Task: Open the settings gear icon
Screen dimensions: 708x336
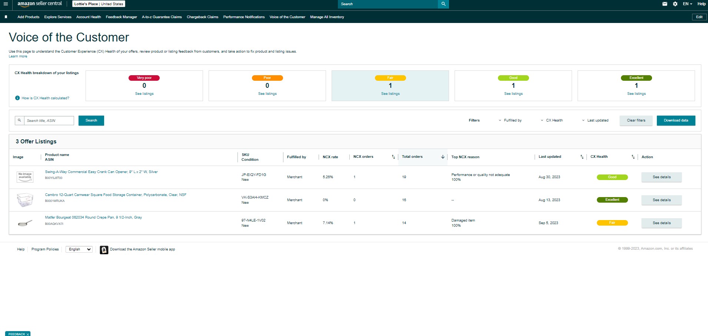Action: [x=675, y=4]
